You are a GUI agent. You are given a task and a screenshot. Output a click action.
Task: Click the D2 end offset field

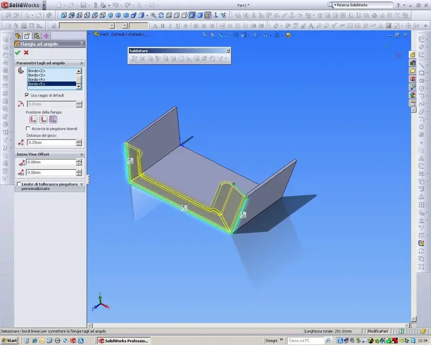pos(51,172)
